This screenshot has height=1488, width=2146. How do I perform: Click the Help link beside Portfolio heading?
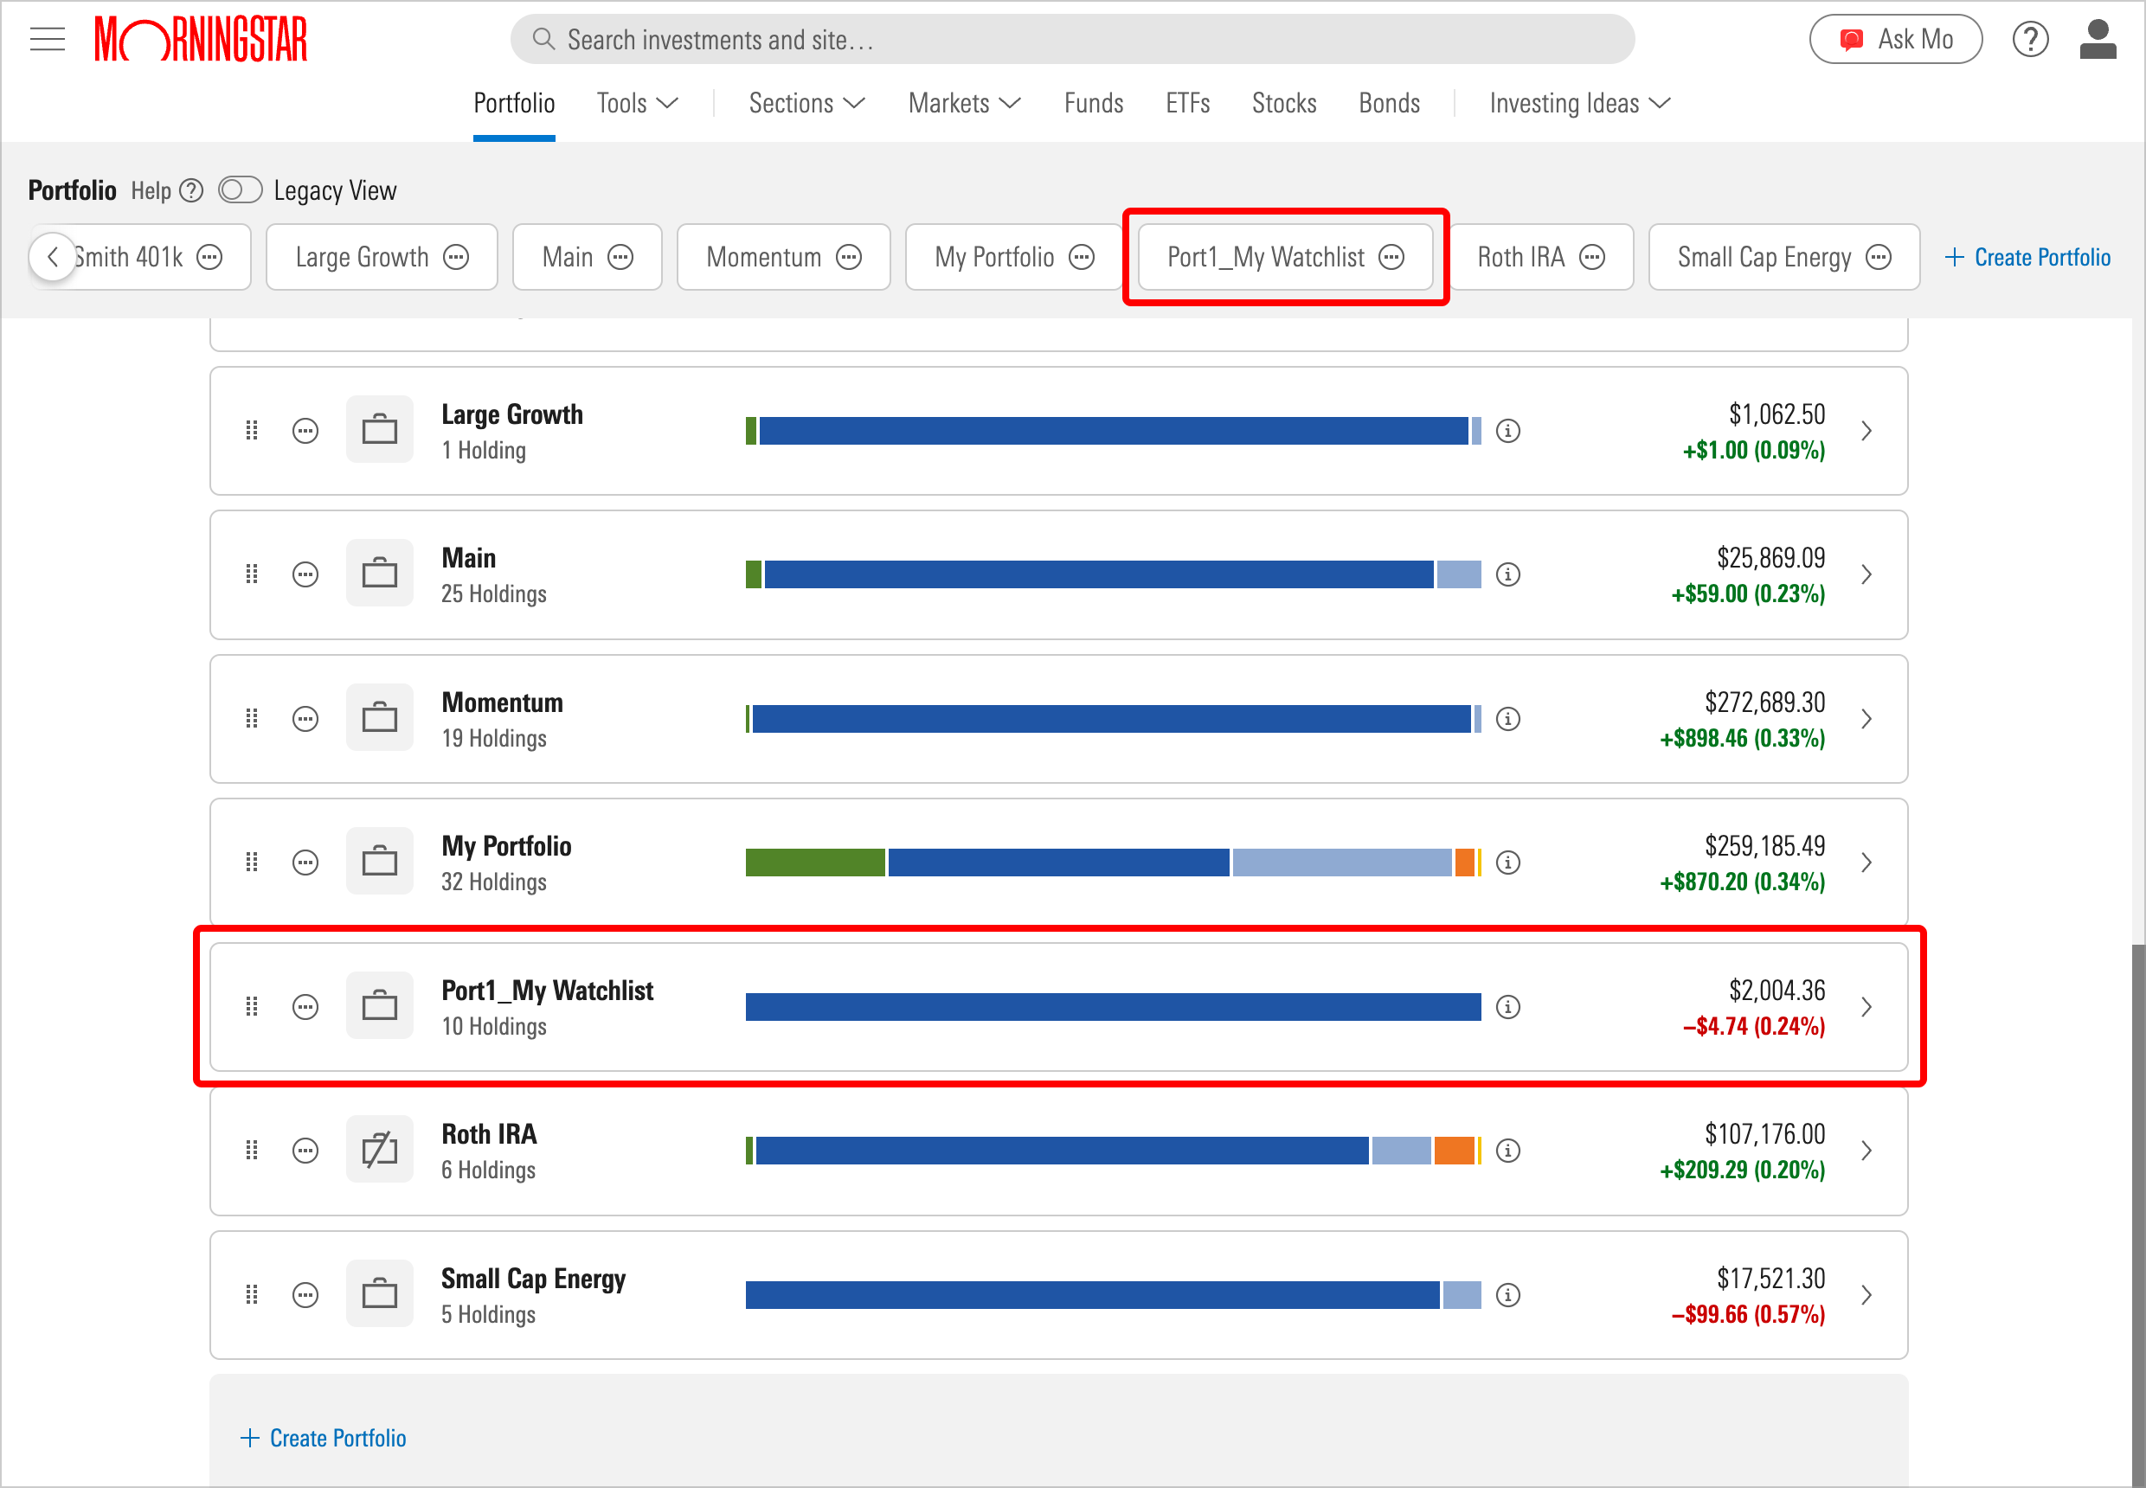151,190
